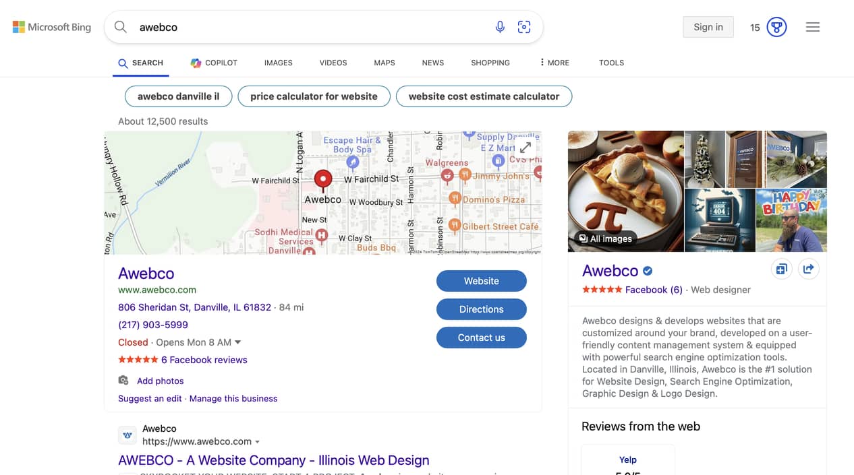Click the 806 Sheridan St address link
This screenshot has width=854, height=475.
(x=194, y=307)
